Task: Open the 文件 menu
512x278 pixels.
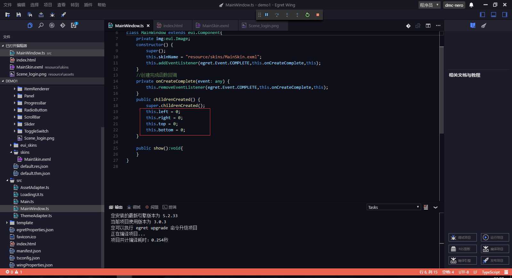Action: [x=7, y=5]
